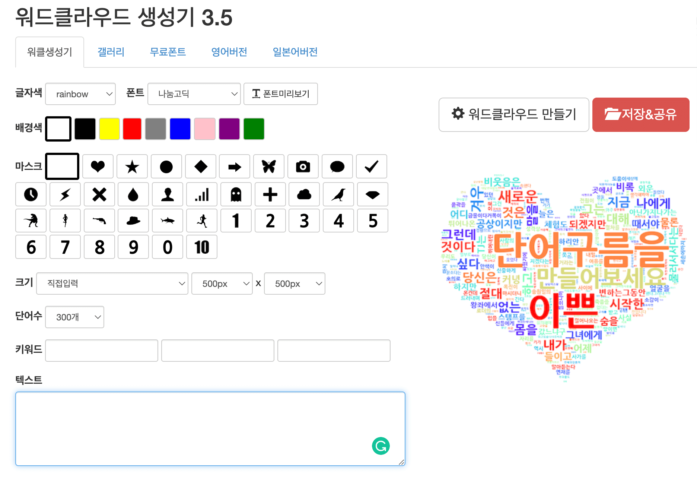Click the 저장&공유 button
Screen dimensions: 697x491
pos(641,115)
